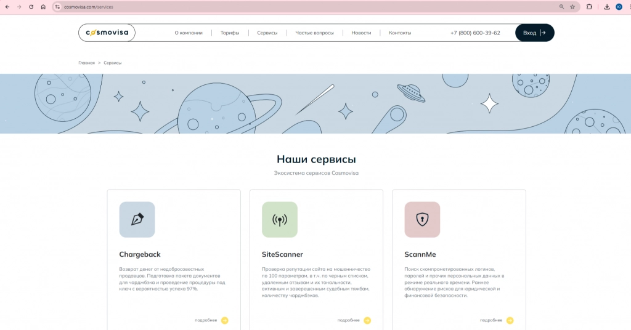Open the Тарифы menu item
Image resolution: width=631 pixels, height=330 pixels.
click(230, 33)
